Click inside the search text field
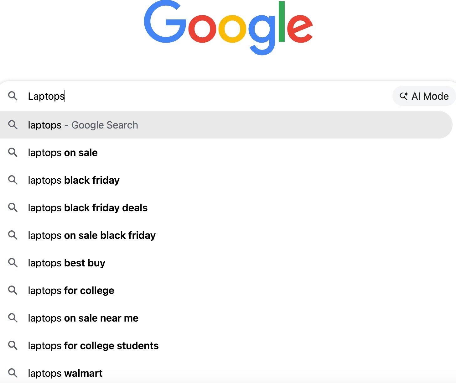 (x=188, y=96)
